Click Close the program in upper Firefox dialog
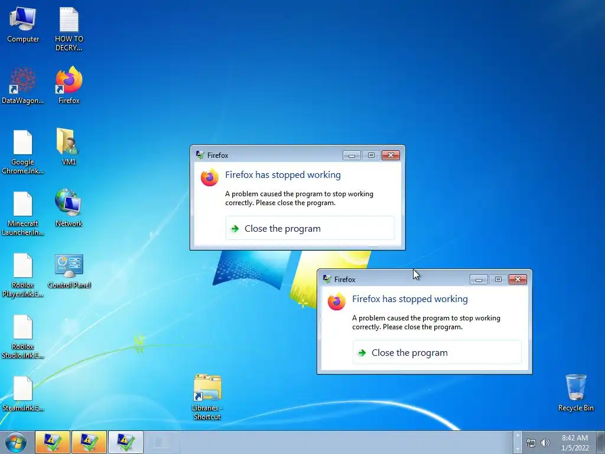This screenshot has height=454, width=605. click(x=310, y=229)
